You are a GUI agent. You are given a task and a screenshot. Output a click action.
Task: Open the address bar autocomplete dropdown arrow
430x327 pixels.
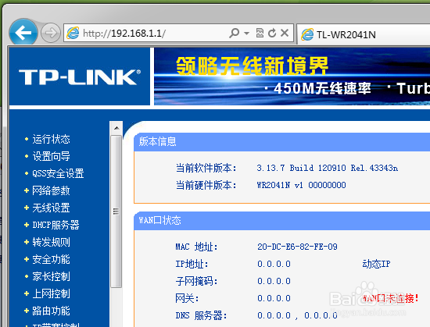[246, 34]
